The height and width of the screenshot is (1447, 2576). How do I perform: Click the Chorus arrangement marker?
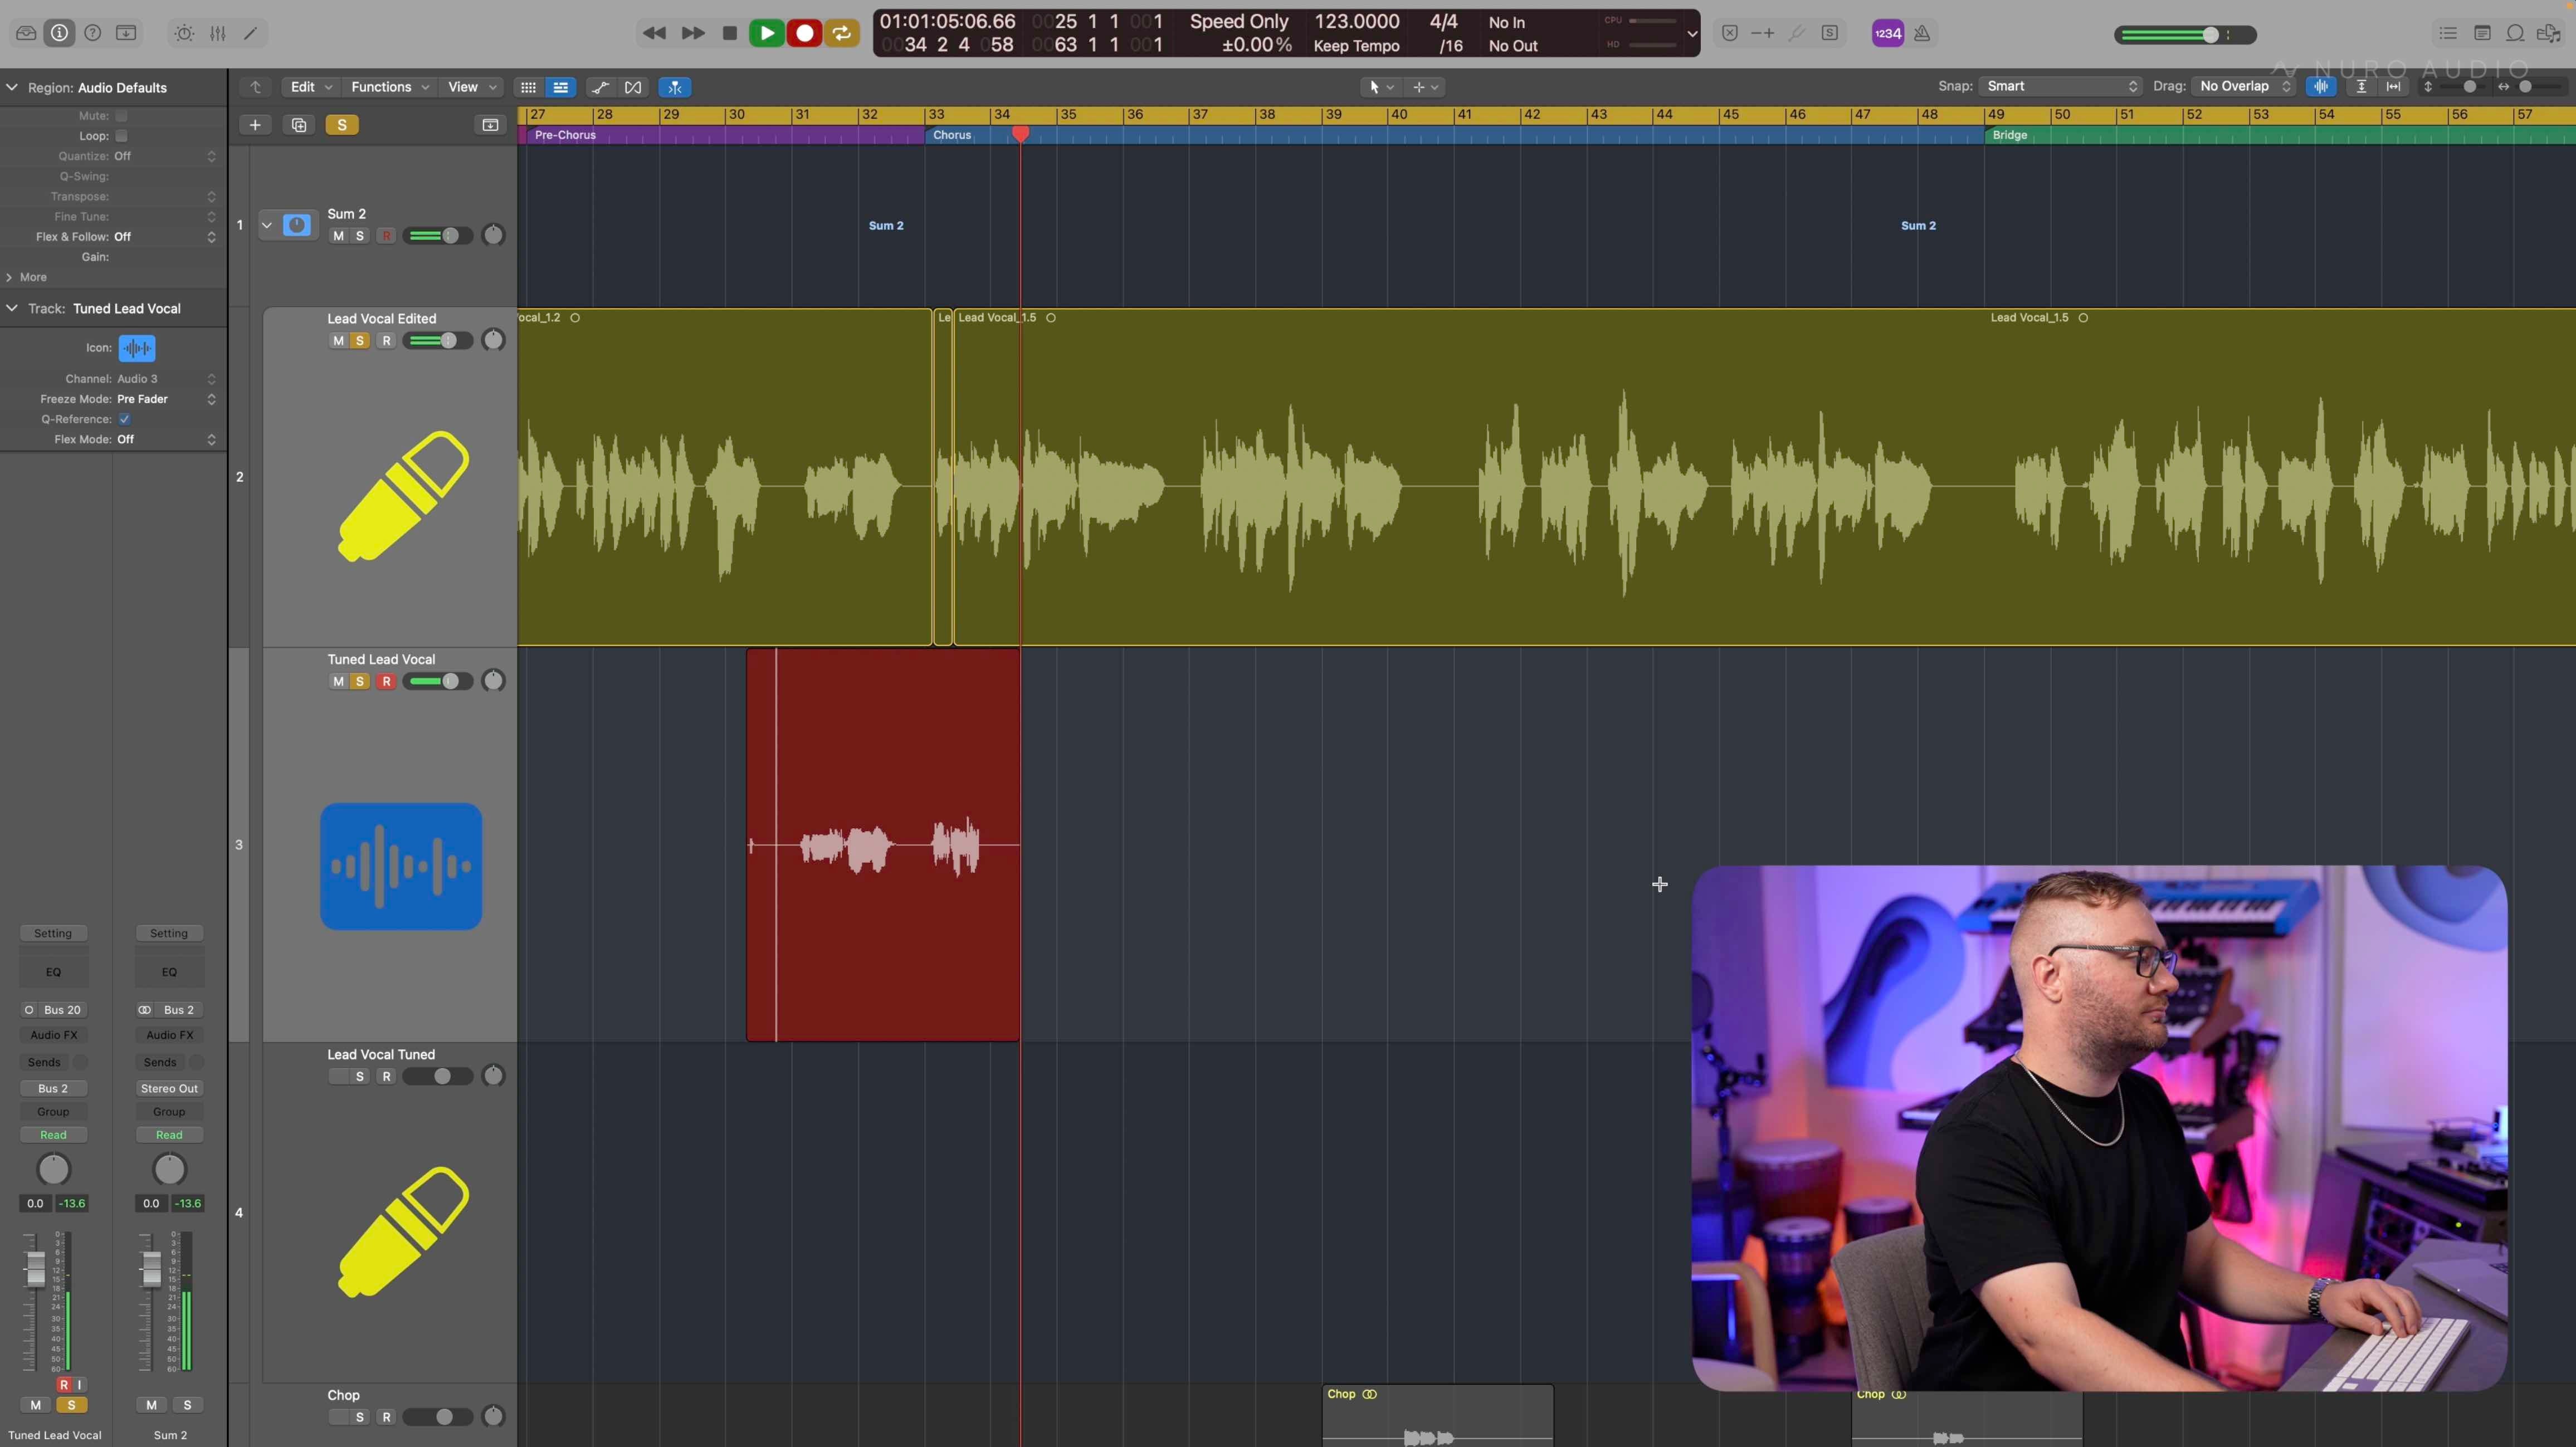click(x=951, y=135)
